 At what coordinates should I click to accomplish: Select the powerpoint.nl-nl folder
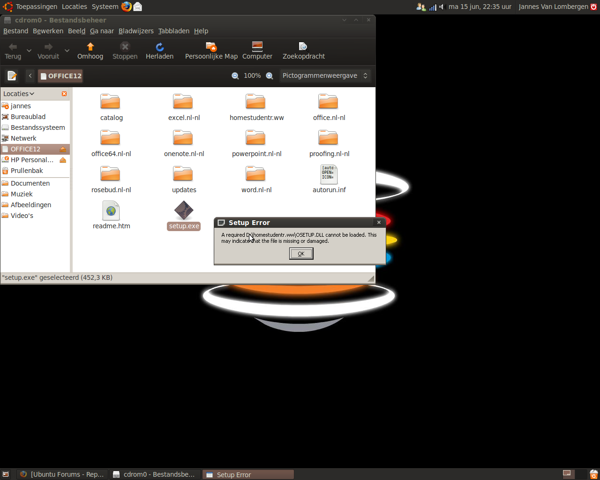click(x=256, y=137)
